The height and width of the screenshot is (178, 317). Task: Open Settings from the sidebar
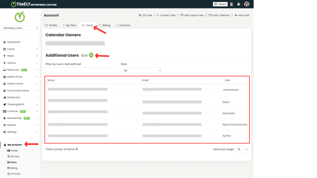[13, 132]
